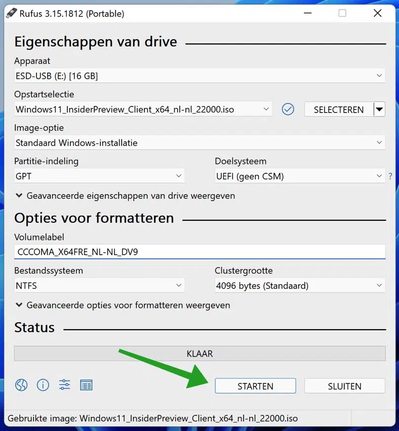Screen dimensions: 399x431
Task: Click the Image-optie label
Action: pos(39,128)
